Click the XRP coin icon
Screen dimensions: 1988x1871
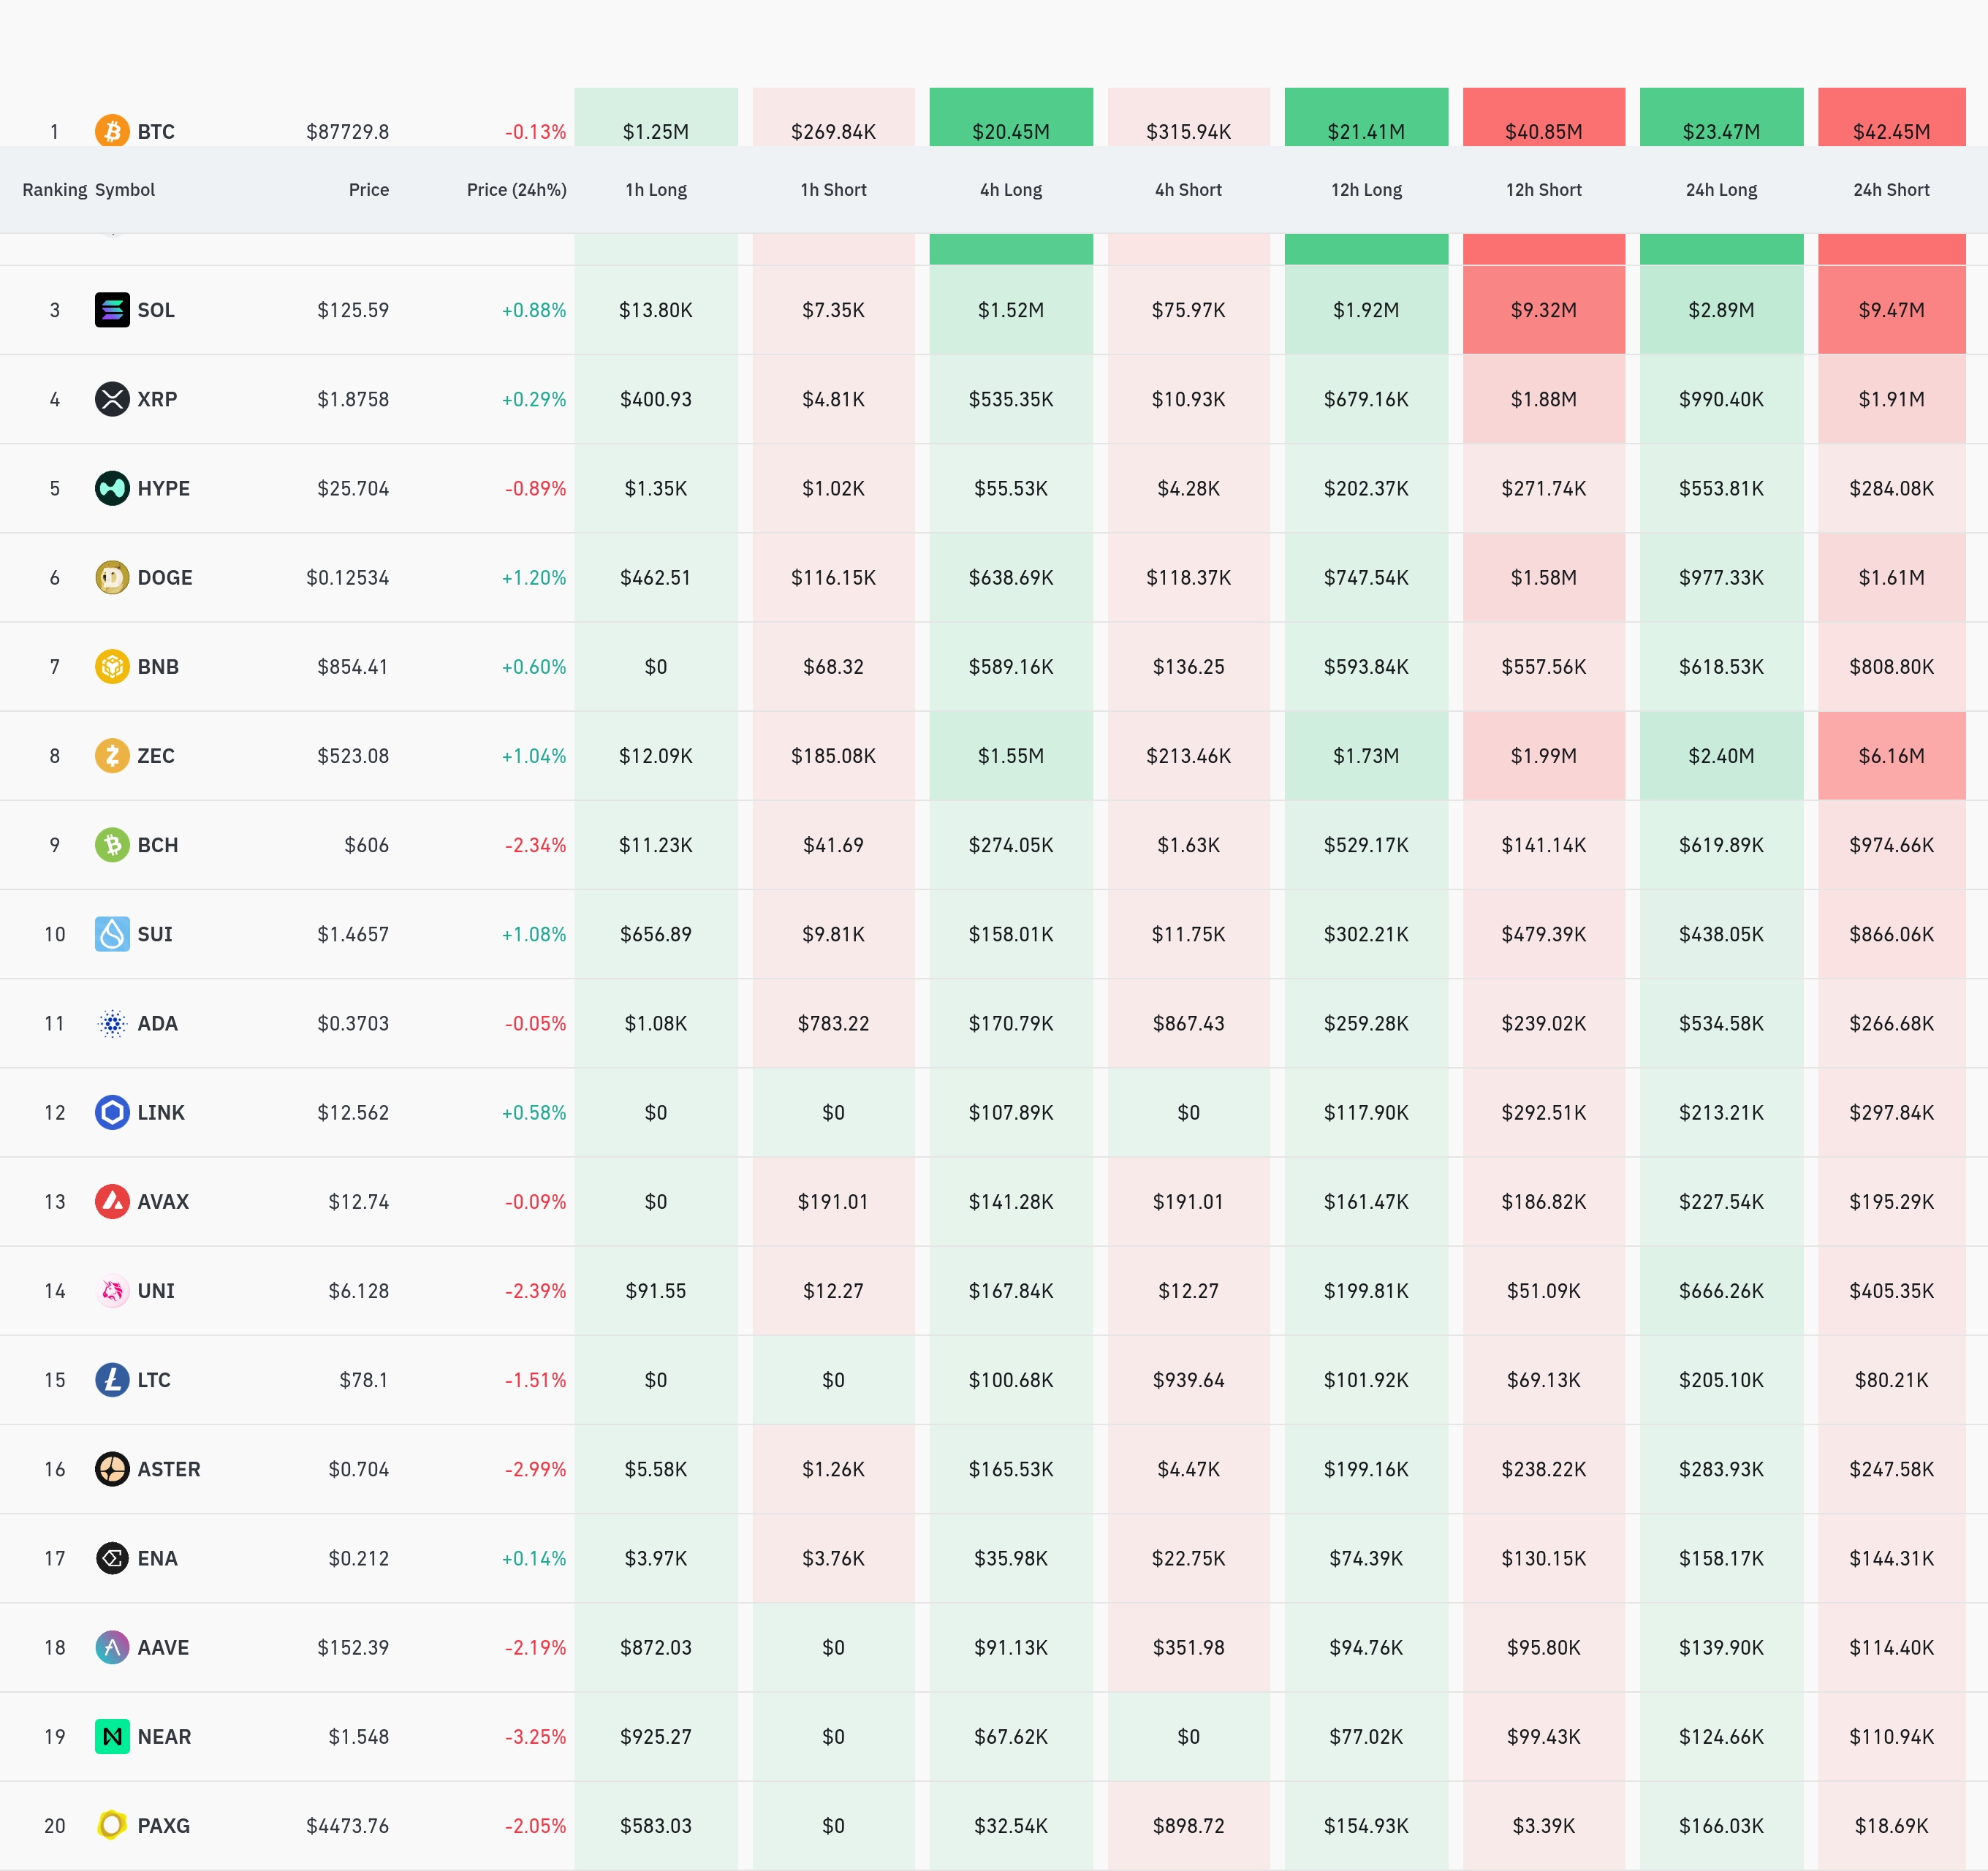point(112,399)
